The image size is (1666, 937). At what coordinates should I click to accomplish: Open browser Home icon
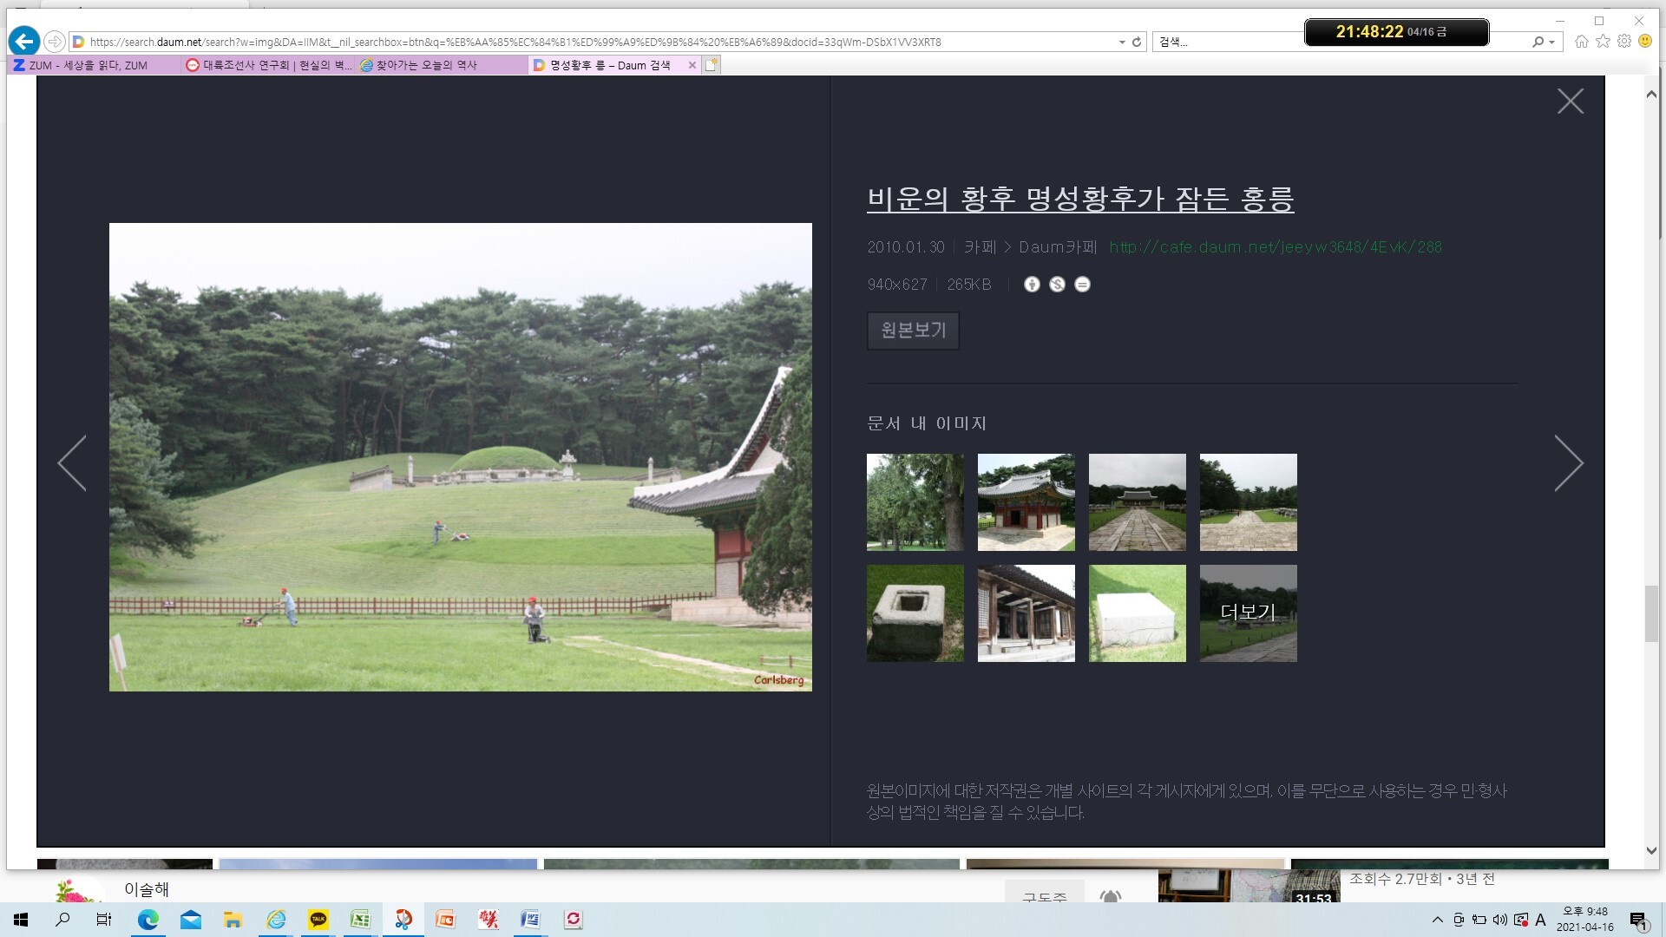pyautogui.click(x=1582, y=42)
